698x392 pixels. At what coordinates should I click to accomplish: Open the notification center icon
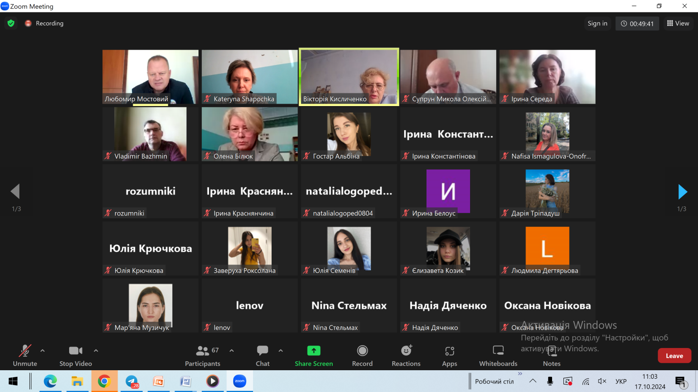pyautogui.click(x=680, y=382)
